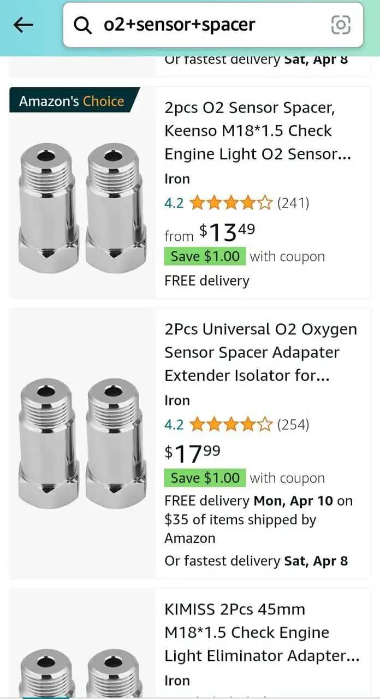Open KIMISS spacer product image
This screenshot has width=380, height=699.
click(82, 671)
